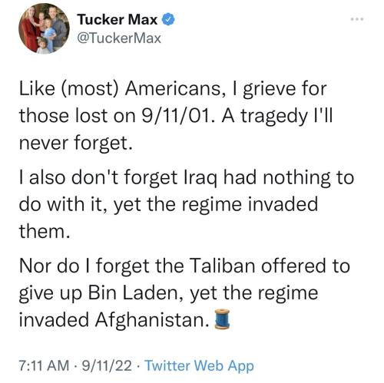Open the Tucker Max display name link
The image size is (384, 383).
118,20
